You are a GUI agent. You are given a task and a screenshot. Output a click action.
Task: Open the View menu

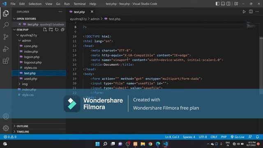pyautogui.click(x=48, y=4)
